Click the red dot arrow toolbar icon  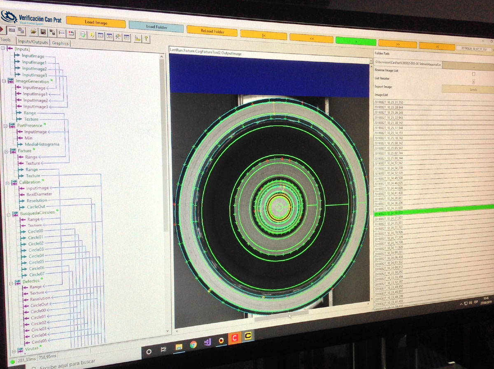point(71,33)
